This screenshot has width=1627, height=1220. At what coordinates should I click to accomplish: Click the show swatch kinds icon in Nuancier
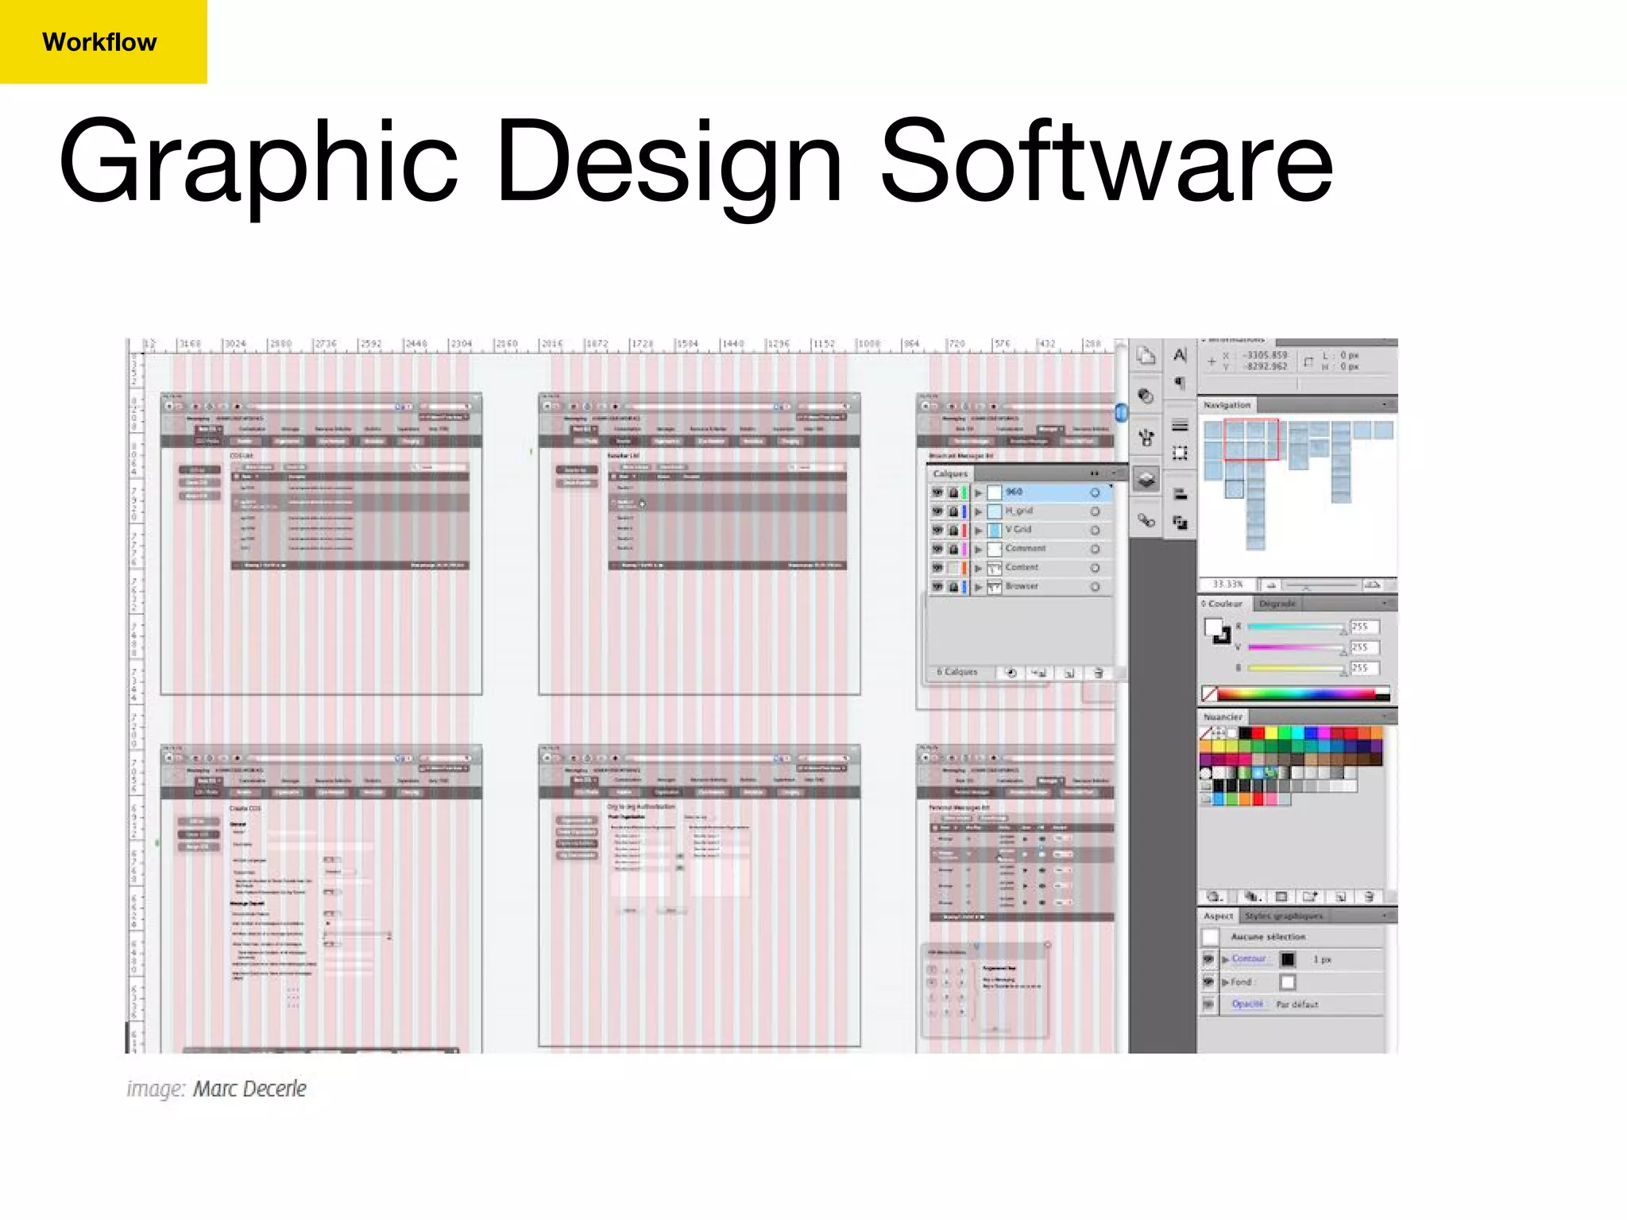[x=1252, y=896]
